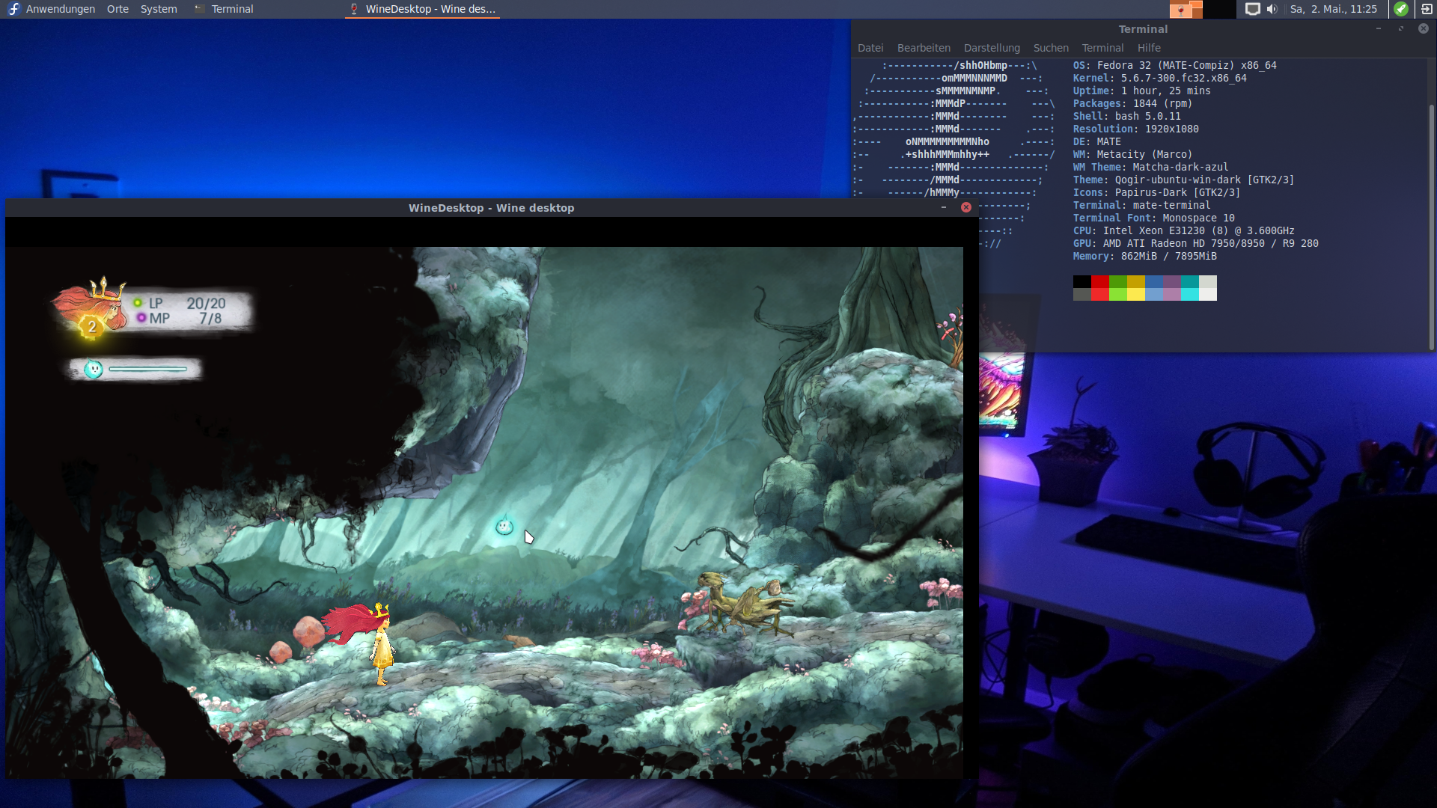Open the System panel menu
The width and height of the screenshot is (1437, 808).
click(159, 9)
